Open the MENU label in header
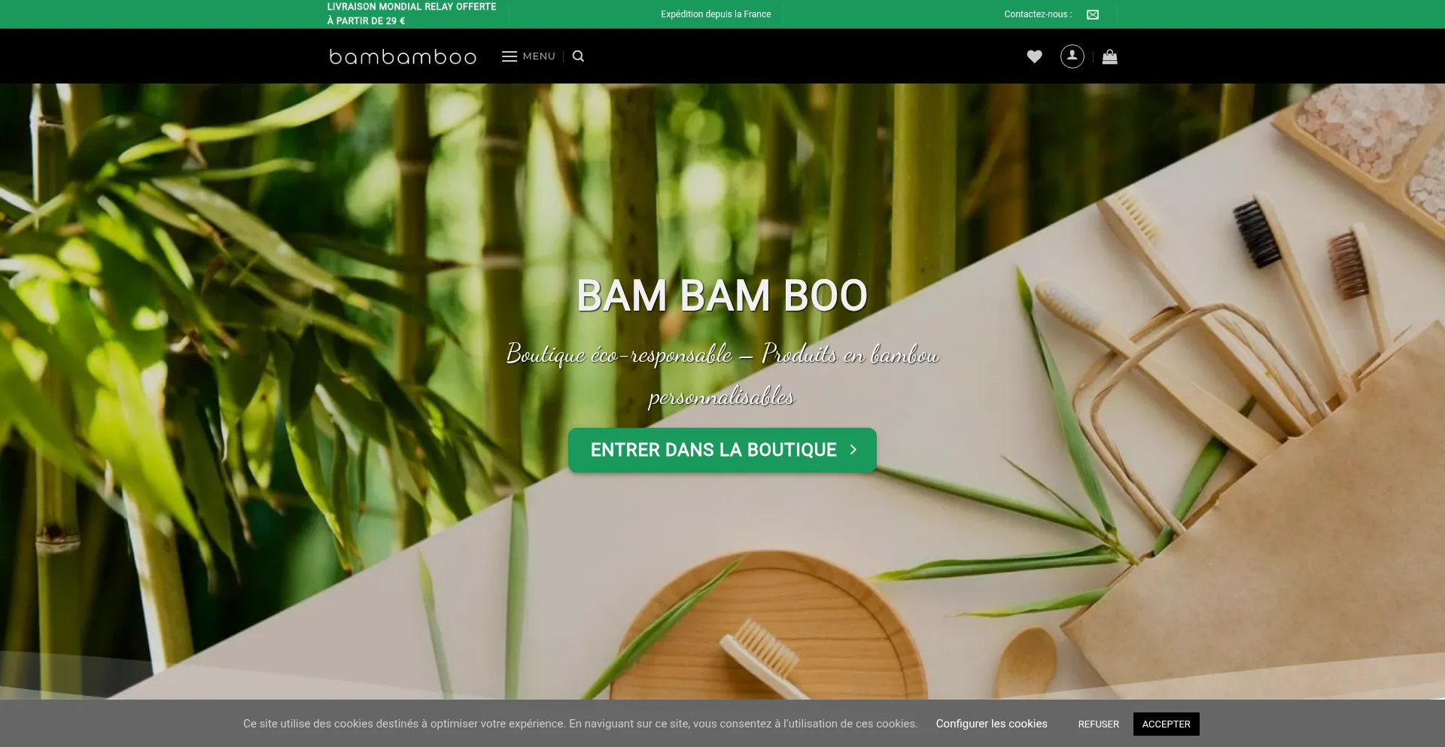Viewport: 1445px width, 747px height. coord(539,56)
